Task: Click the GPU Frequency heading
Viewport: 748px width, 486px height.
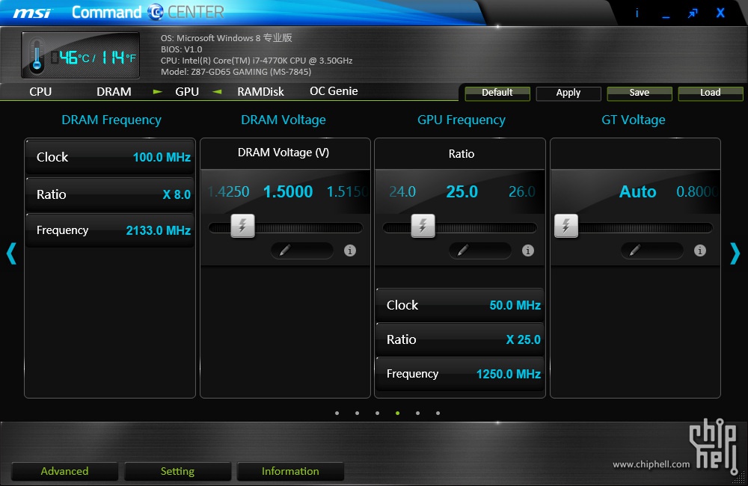Action: [x=462, y=120]
